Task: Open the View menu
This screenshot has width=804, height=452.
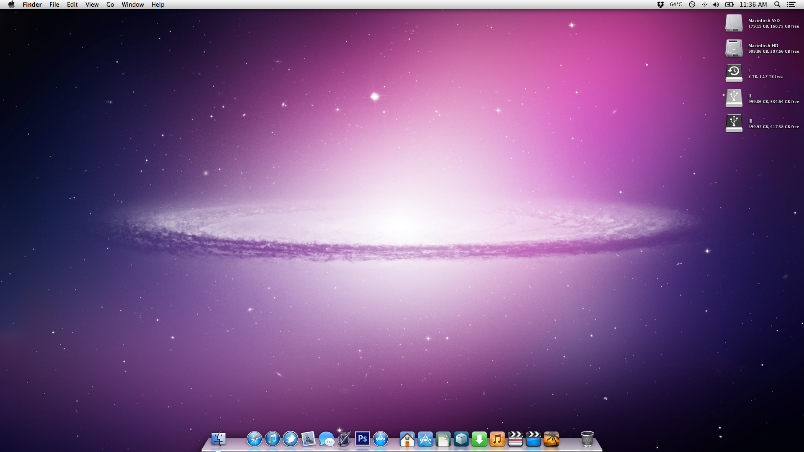Action: pyautogui.click(x=92, y=5)
